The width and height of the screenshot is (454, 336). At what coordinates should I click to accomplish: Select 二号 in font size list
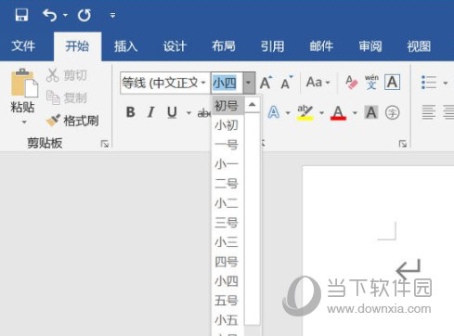click(x=227, y=184)
